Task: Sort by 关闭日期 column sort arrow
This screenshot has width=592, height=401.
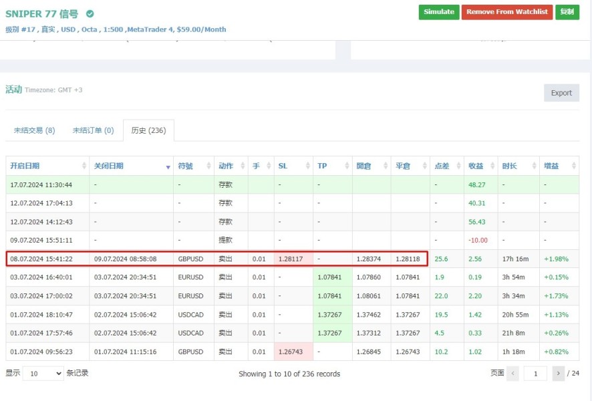Action: pos(168,166)
